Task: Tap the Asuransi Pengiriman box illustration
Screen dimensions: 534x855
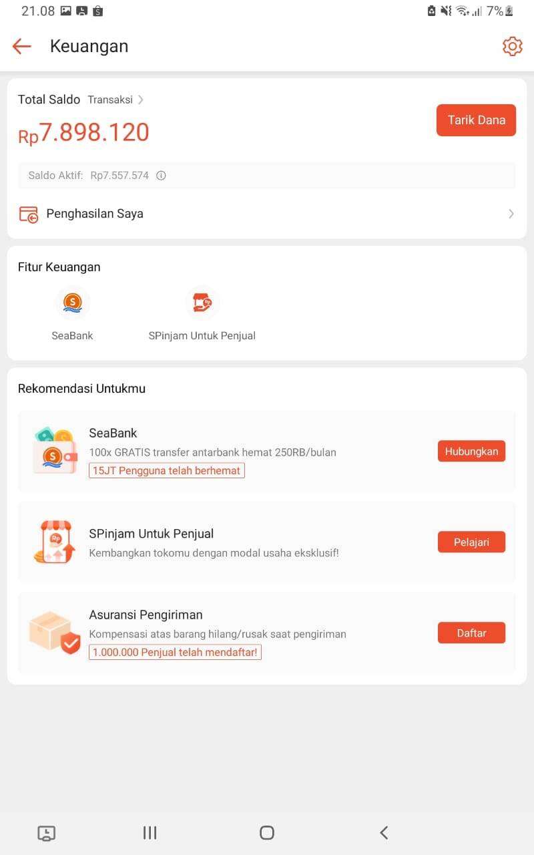Action: [x=54, y=633]
